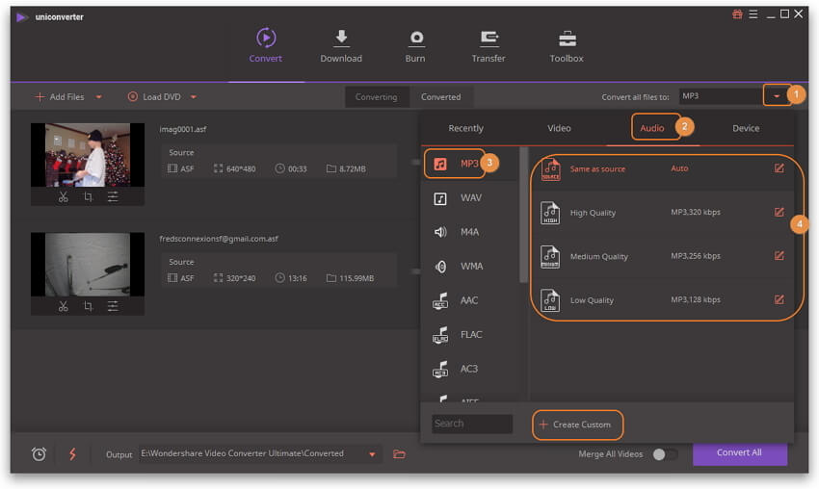Image resolution: width=819 pixels, height=489 pixels.
Task: Click the trim scissors icon for fredsconnexionsf video
Action: [64, 306]
